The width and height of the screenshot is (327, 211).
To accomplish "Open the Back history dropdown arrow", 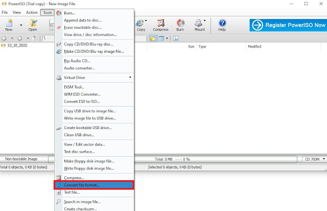I will point(12,38).
